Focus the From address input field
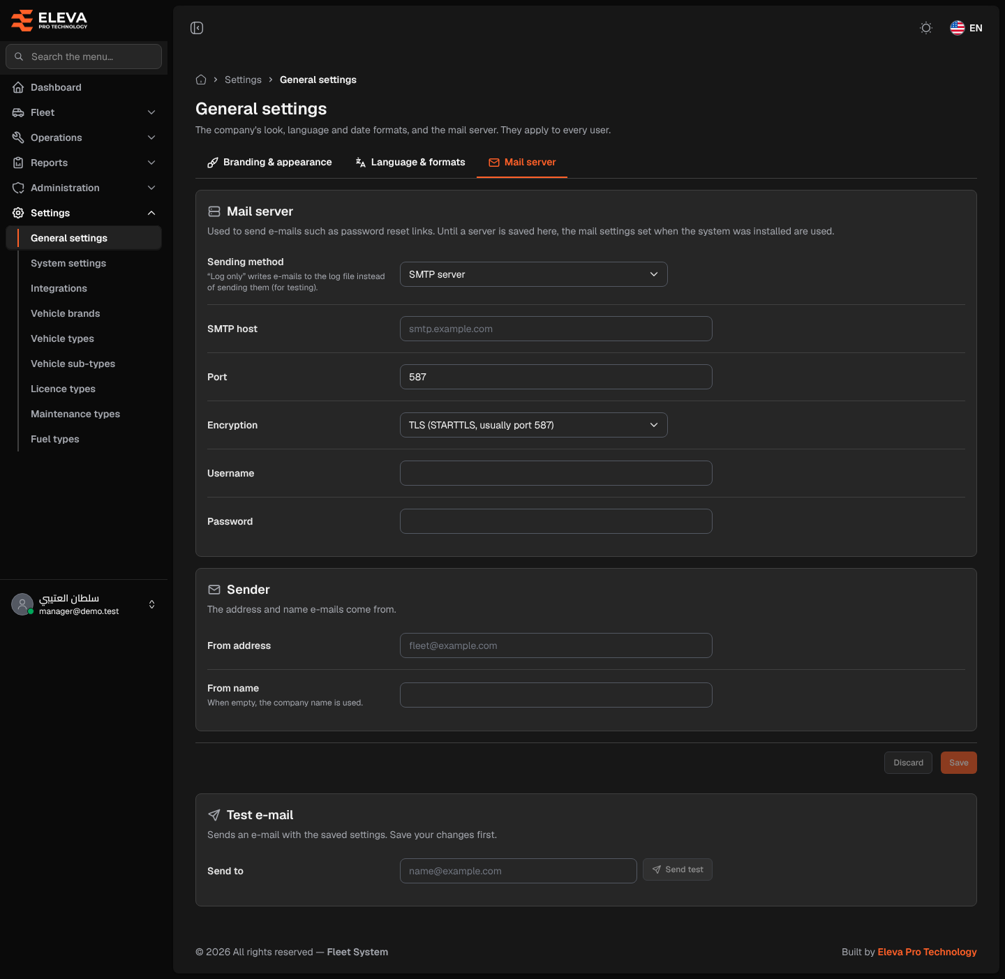 (556, 645)
